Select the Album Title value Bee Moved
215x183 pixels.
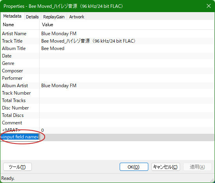tap(53, 48)
